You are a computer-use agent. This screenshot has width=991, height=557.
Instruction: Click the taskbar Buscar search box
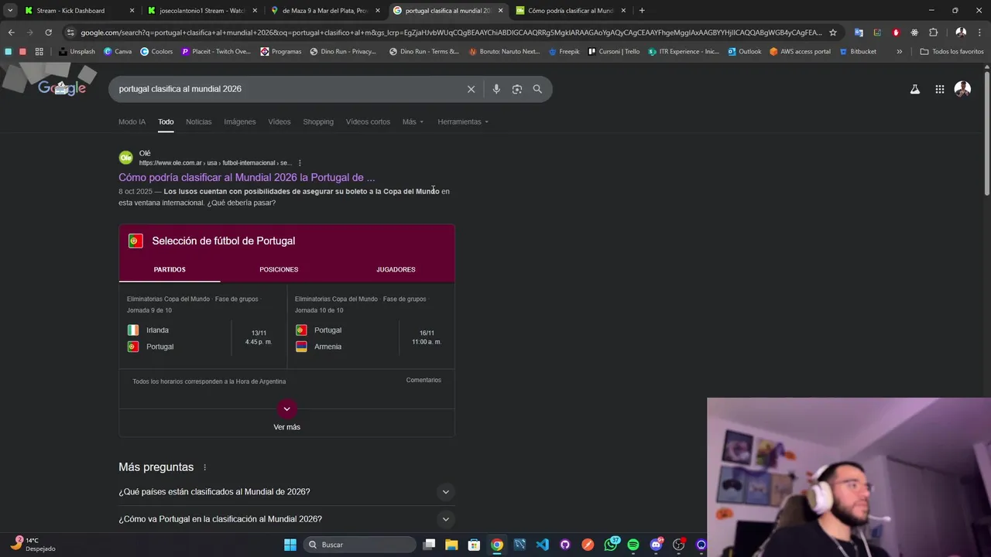point(359,545)
